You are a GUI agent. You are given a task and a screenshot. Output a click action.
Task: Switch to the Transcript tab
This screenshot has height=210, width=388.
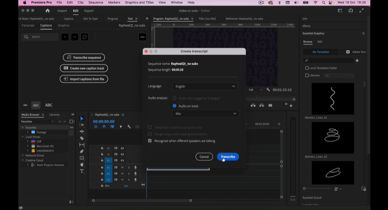tap(28, 25)
